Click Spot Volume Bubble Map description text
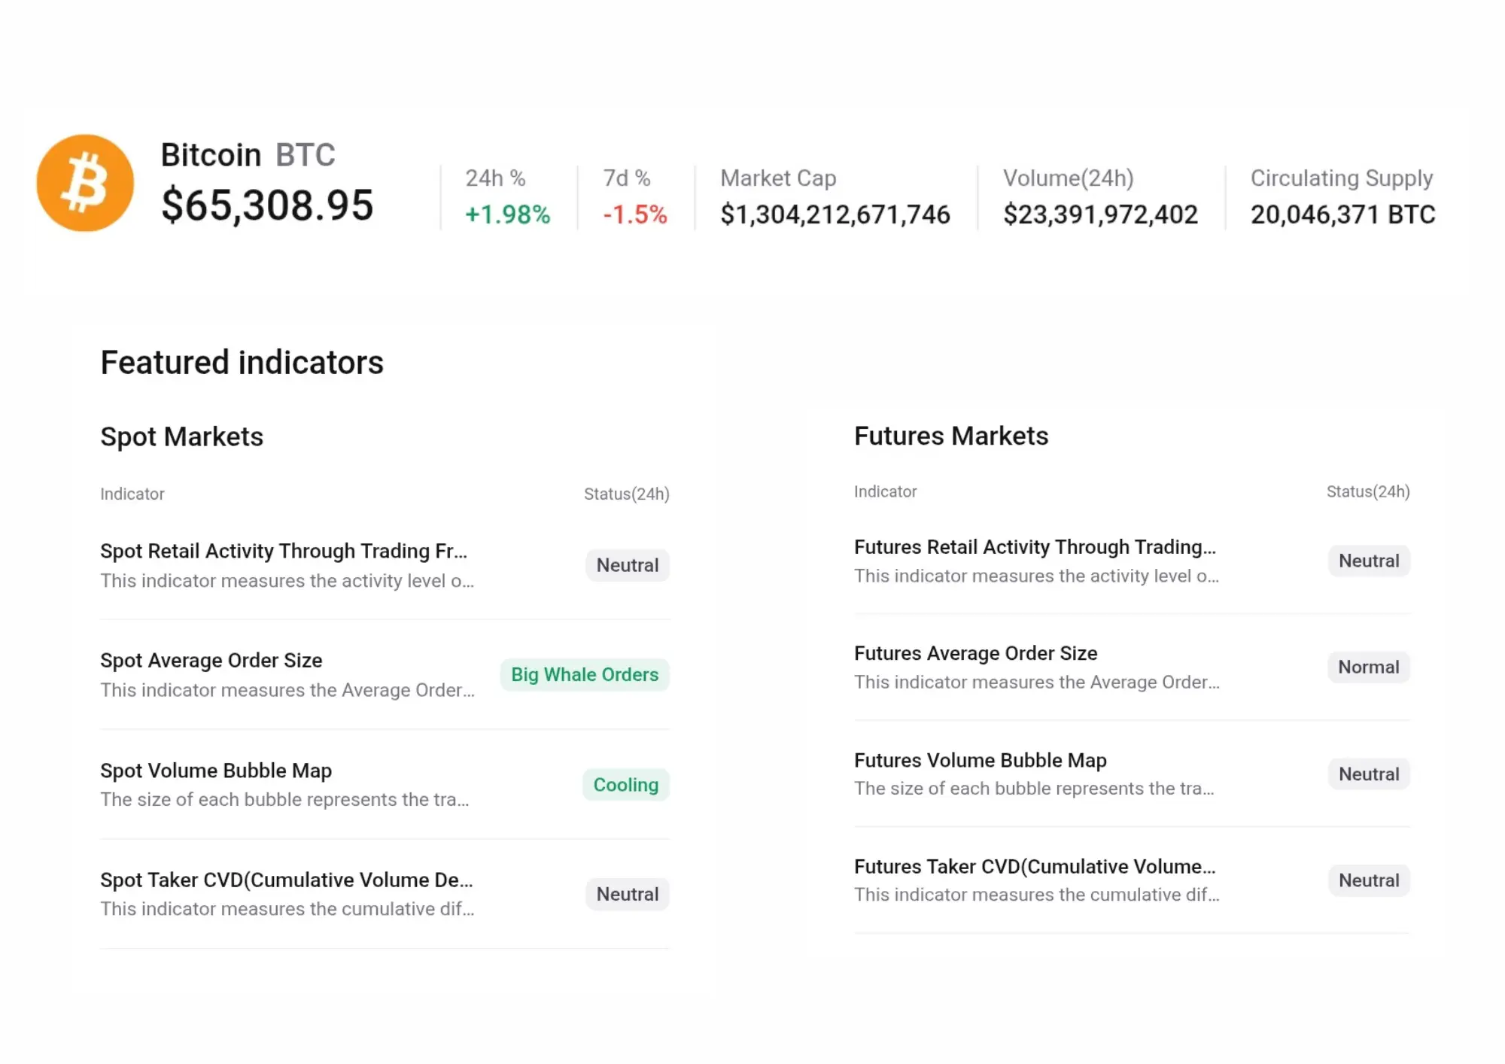 pyautogui.click(x=284, y=799)
